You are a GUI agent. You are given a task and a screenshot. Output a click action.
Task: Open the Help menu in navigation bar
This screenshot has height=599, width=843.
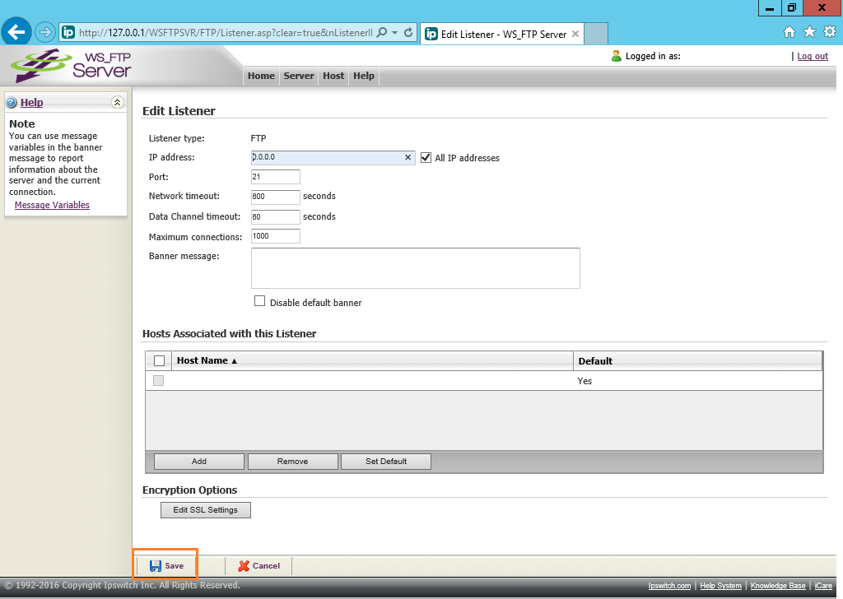click(364, 76)
